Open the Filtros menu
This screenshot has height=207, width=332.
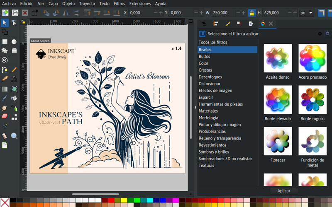pos(119,4)
